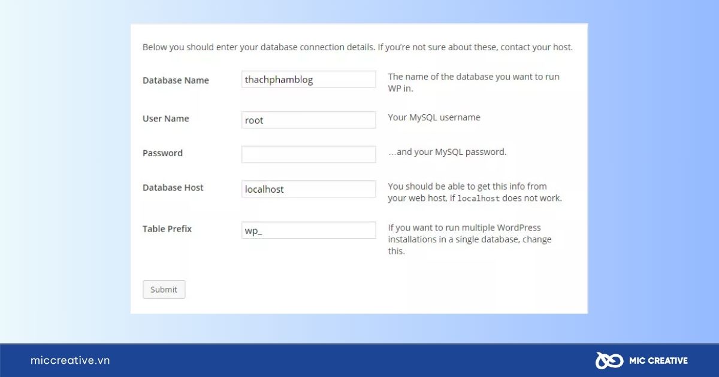The width and height of the screenshot is (719, 377).
Task: Click the MIC Creative infinity logo icon
Action: [x=609, y=360]
